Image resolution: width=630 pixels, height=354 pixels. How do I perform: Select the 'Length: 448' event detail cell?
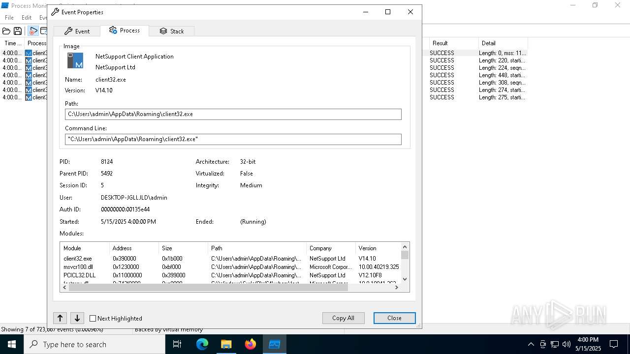coord(503,75)
